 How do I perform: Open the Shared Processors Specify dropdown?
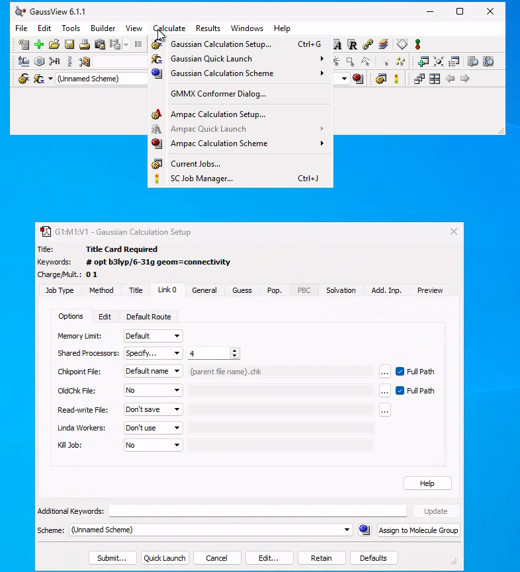(x=153, y=353)
